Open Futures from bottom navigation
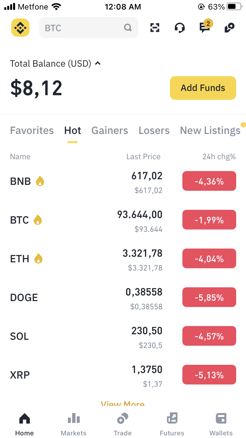This screenshot has height=438, width=246. click(172, 424)
